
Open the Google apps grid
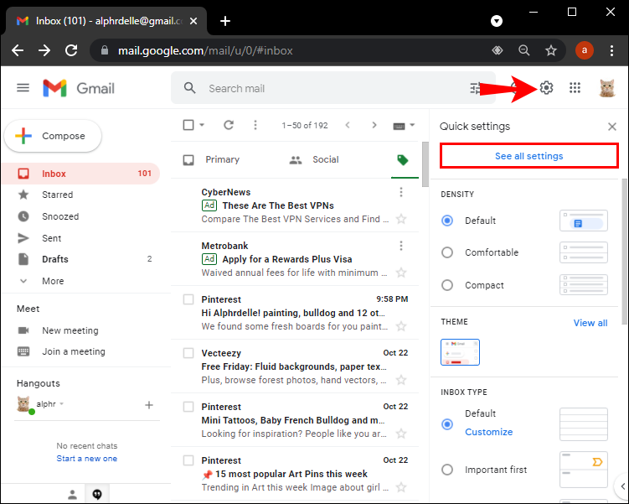[x=575, y=87]
